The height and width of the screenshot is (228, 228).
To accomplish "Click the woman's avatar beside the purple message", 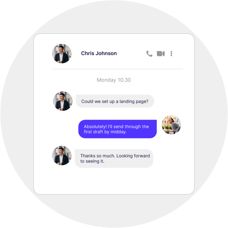I will (x=171, y=125).
